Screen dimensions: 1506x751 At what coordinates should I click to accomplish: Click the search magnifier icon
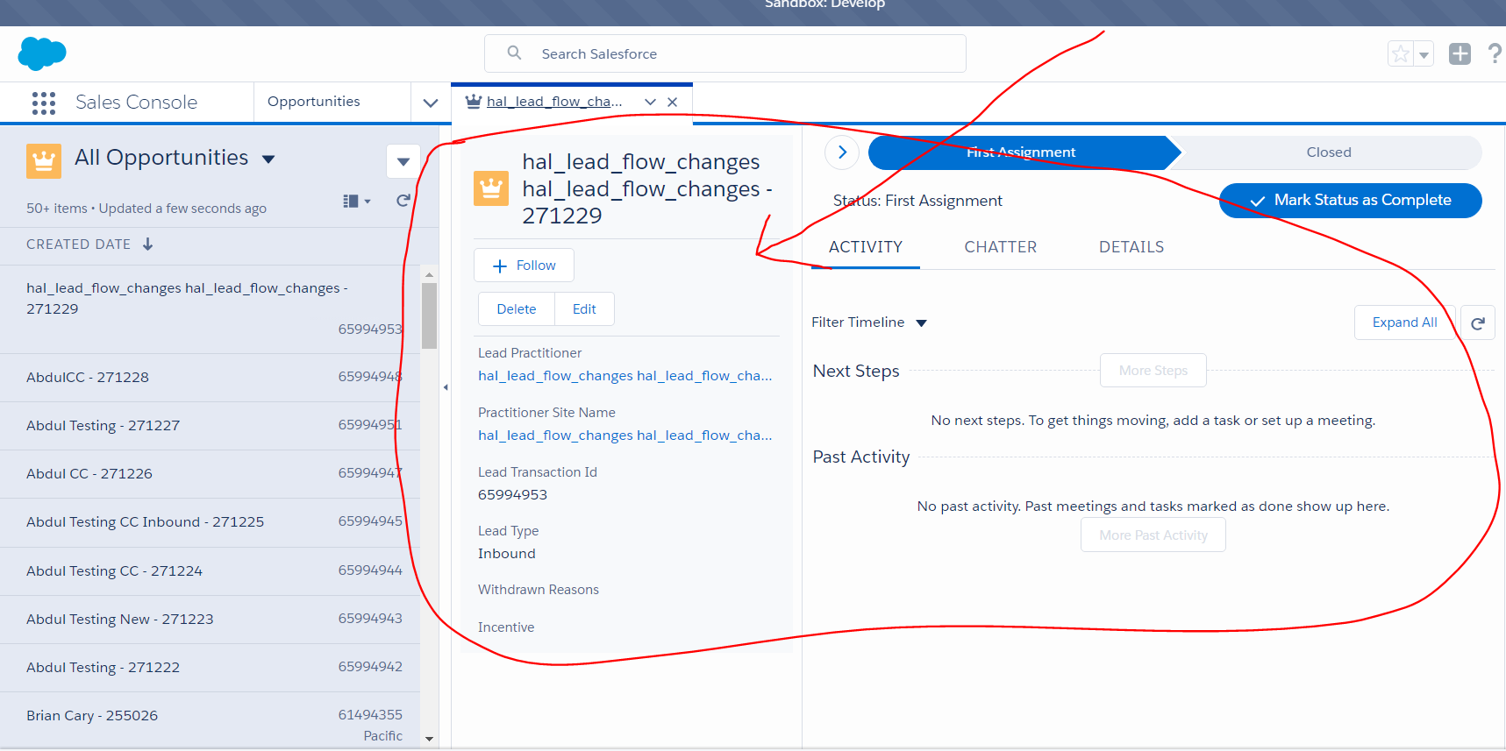coord(515,53)
